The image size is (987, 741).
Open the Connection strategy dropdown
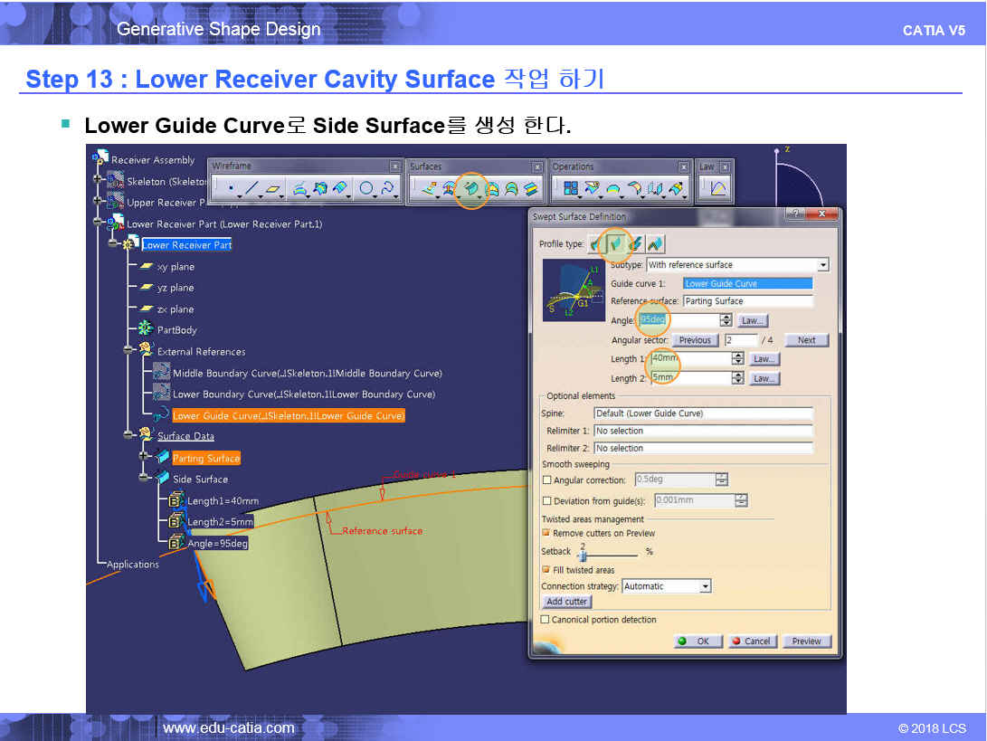click(x=705, y=586)
